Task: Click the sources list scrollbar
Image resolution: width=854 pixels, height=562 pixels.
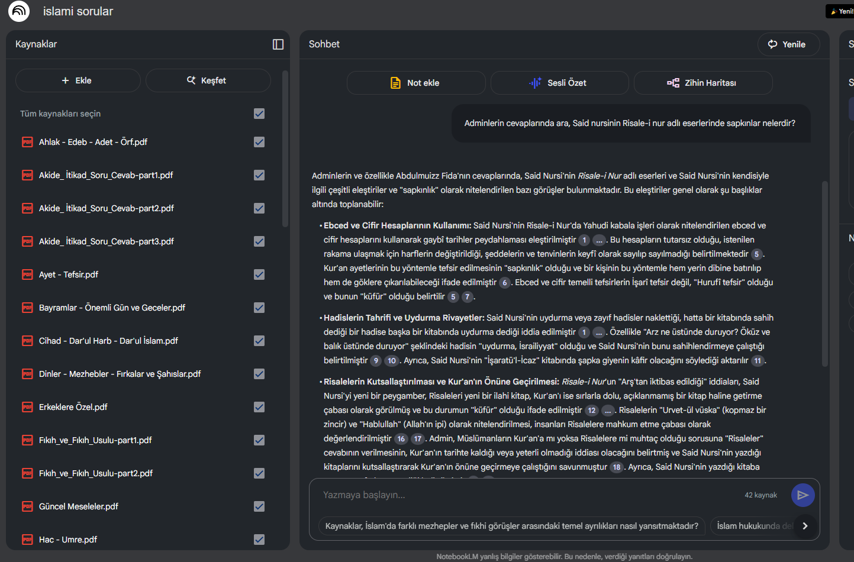Action: [x=285, y=149]
